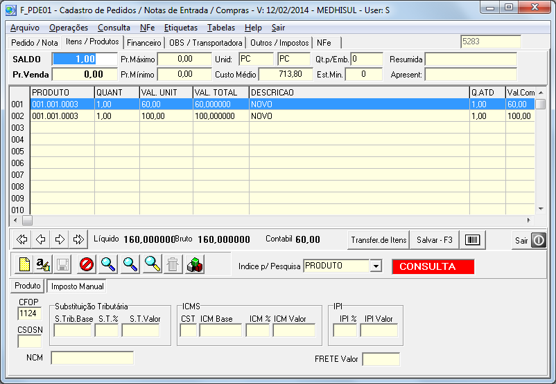Go to next record with single right arrow
Image resolution: width=556 pixels, height=384 pixels.
[x=60, y=239]
